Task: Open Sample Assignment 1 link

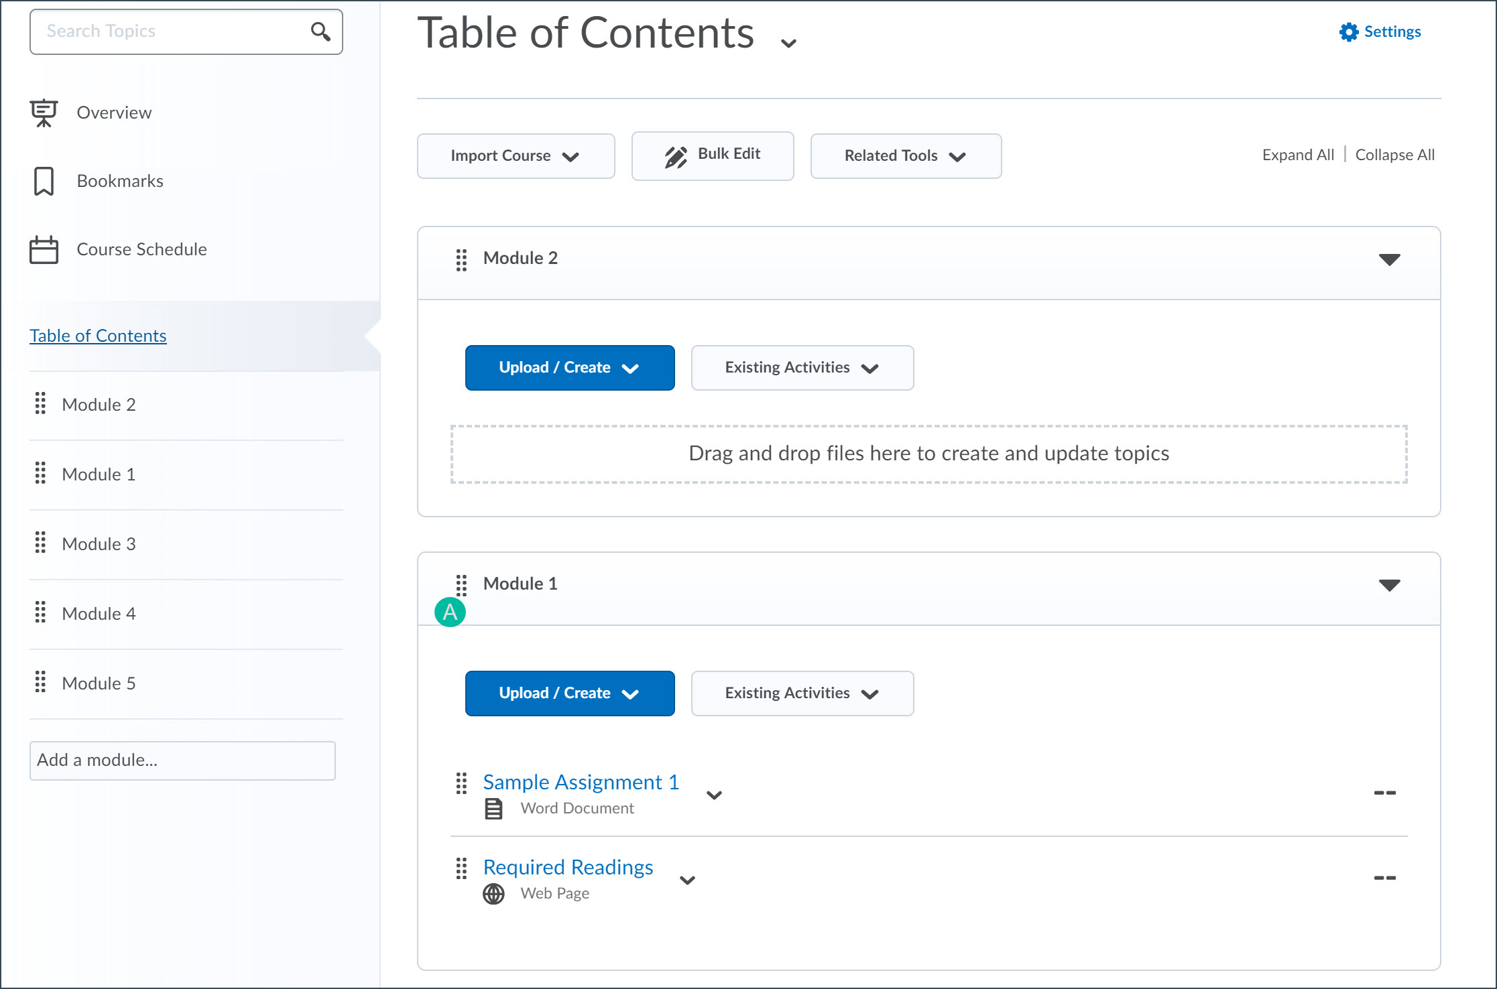Action: (581, 782)
